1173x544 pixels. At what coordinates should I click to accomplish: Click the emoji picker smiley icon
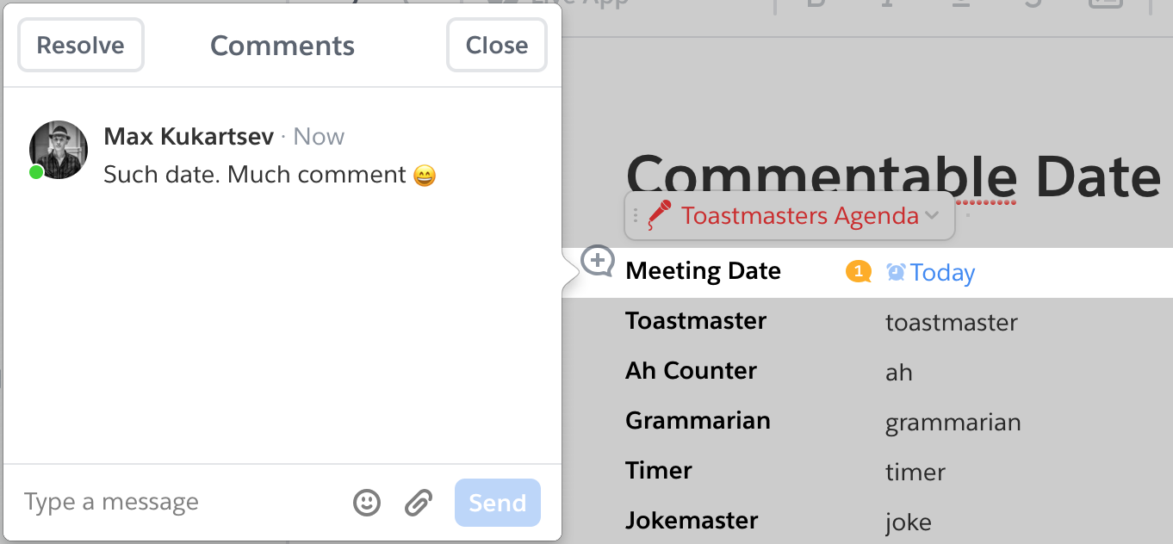[367, 503]
